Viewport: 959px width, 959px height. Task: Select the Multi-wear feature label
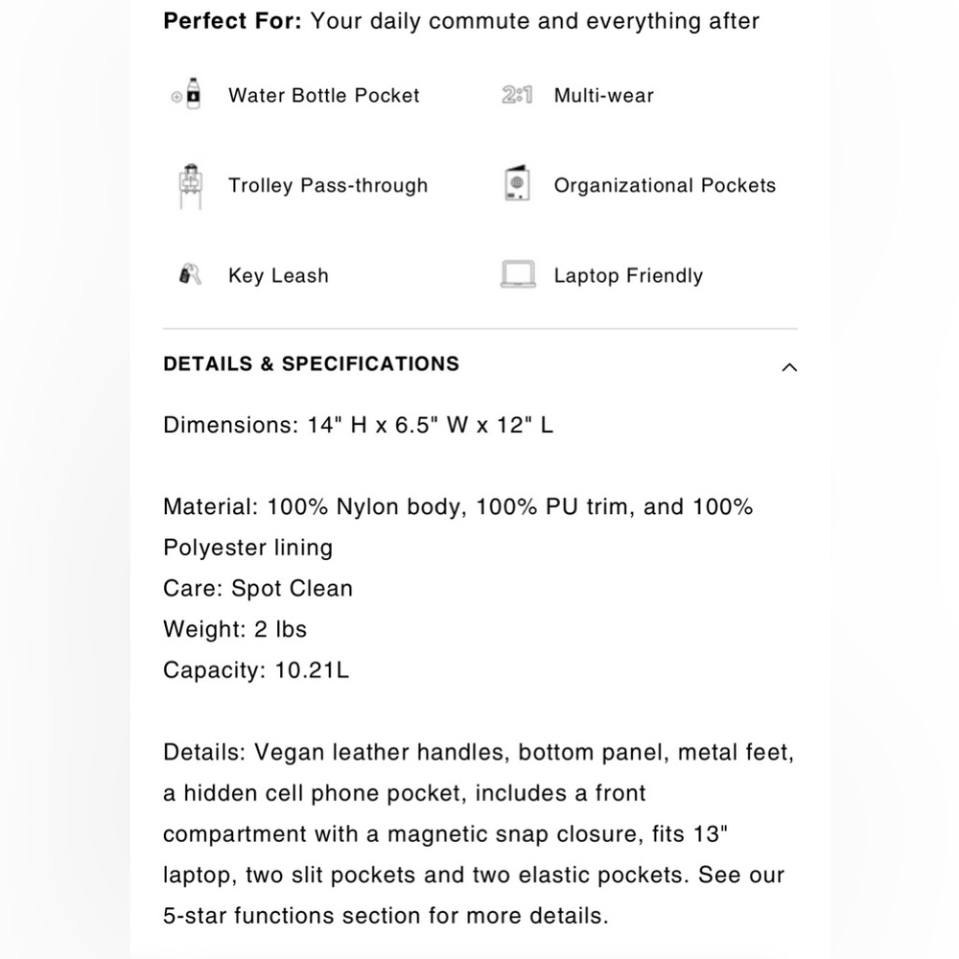[603, 95]
